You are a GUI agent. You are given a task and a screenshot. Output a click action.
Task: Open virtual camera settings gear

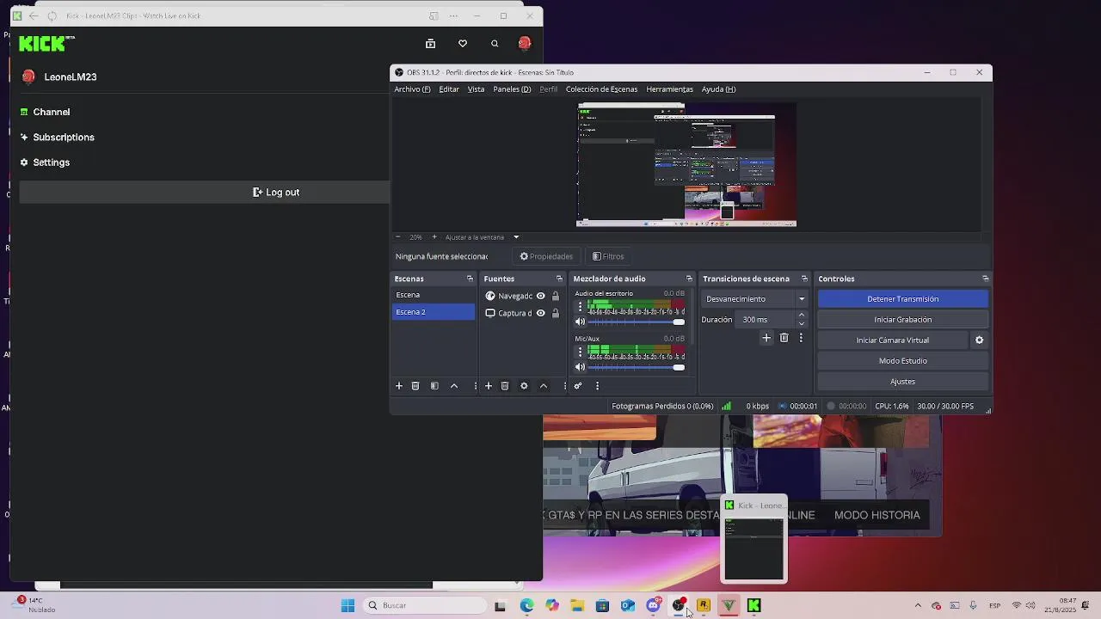point(979,340)
